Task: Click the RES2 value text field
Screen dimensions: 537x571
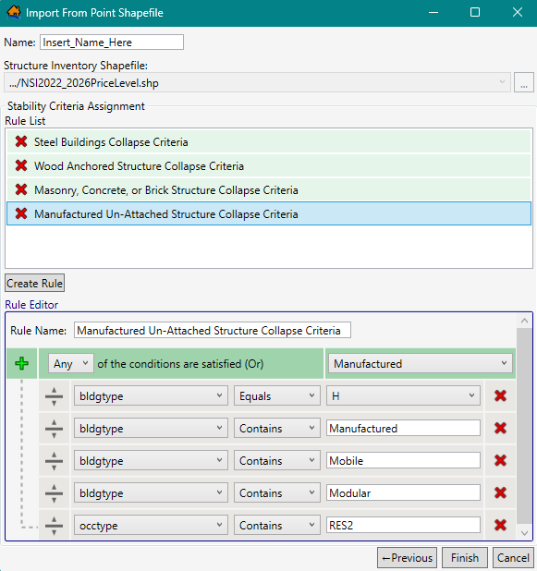Action: click(x=403, y=525)
